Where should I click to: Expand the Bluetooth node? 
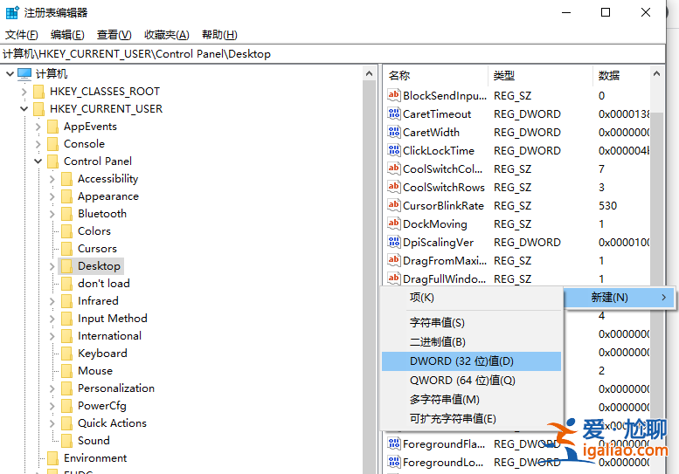coord(52,214)
